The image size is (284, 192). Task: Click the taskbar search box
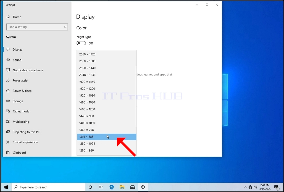click(x=48, y=187)
